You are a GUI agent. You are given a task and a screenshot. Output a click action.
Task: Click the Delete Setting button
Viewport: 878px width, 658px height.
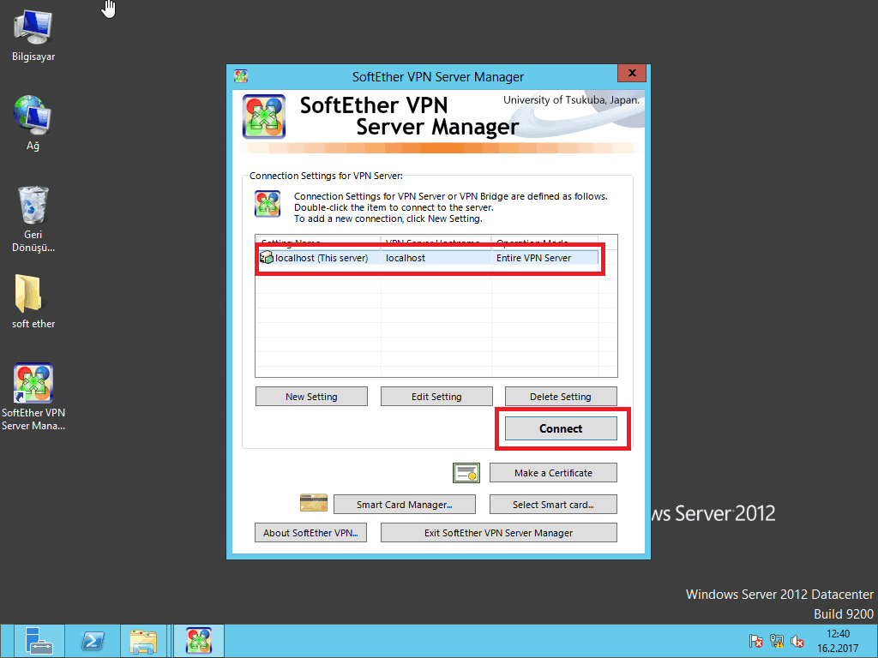[561, 397]
